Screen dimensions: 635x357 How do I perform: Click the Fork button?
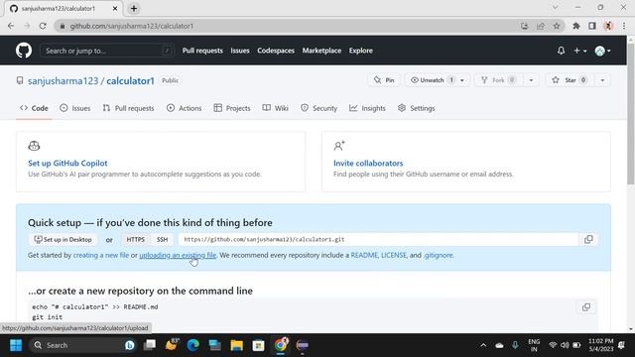tap(498, 80)
